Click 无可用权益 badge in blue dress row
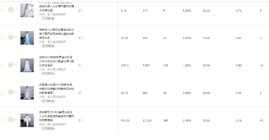Screen dimensions: 269x140 (48, 46)
